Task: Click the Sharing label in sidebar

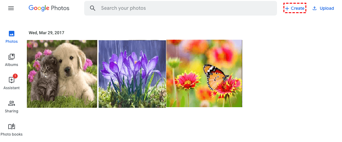Action: pyautogui.click(x=12, y=111)
